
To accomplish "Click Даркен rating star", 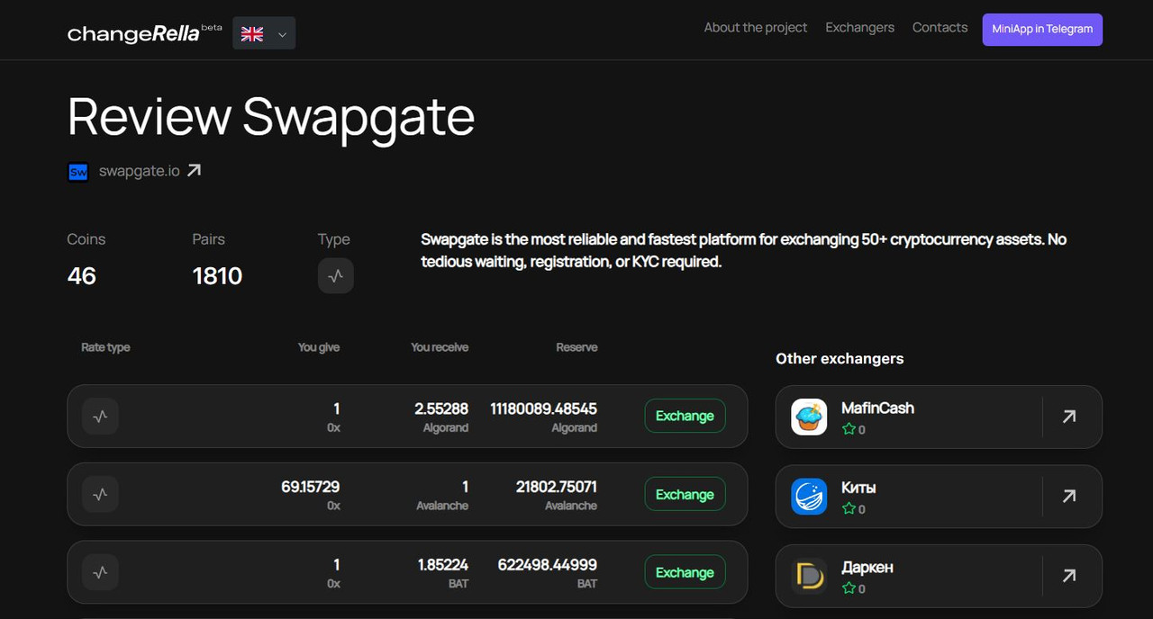I will coord(849,588).
